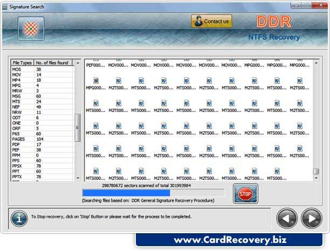Viewport: 330px width, 251px height.
Task: Select the PPTX file type row
Action: tap(43, 177)
